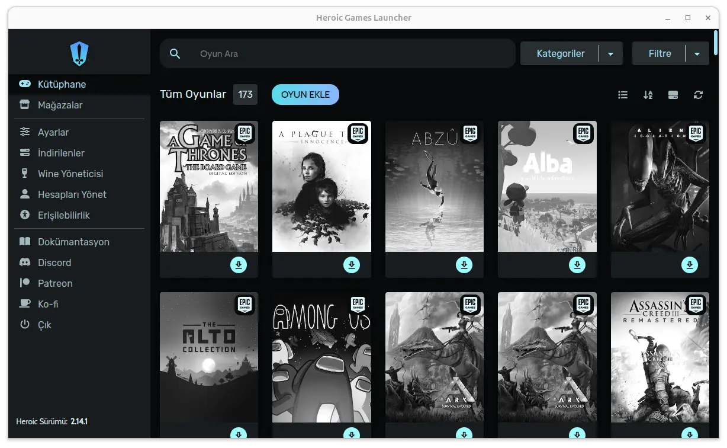The width and height of the screenshot is (727, 448).
Task: Open the Among Us cover
Action: pyautogui.click(x=321, y=357)
